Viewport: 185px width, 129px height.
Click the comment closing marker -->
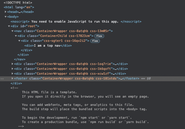(21, 126)
